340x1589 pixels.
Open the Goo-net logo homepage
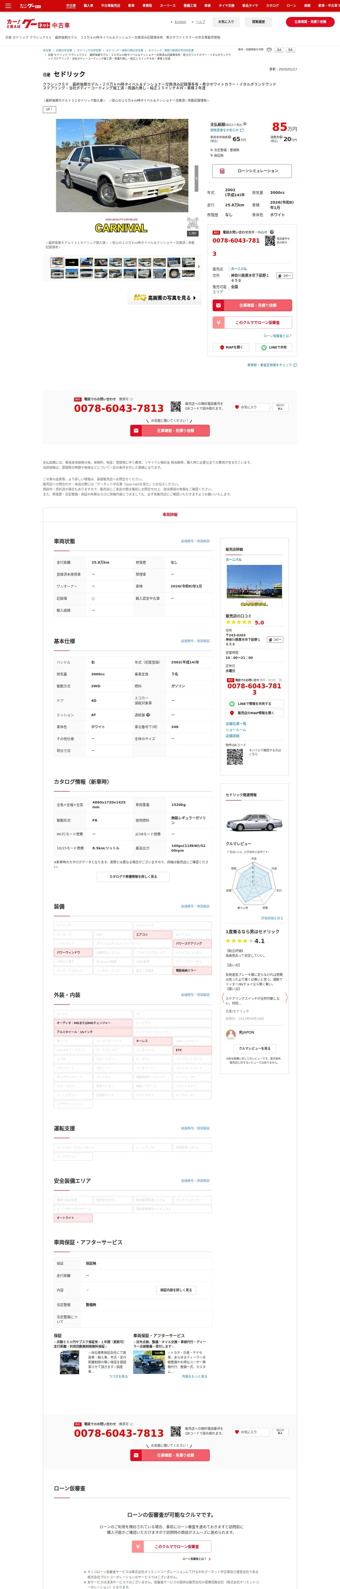point(38,24)
